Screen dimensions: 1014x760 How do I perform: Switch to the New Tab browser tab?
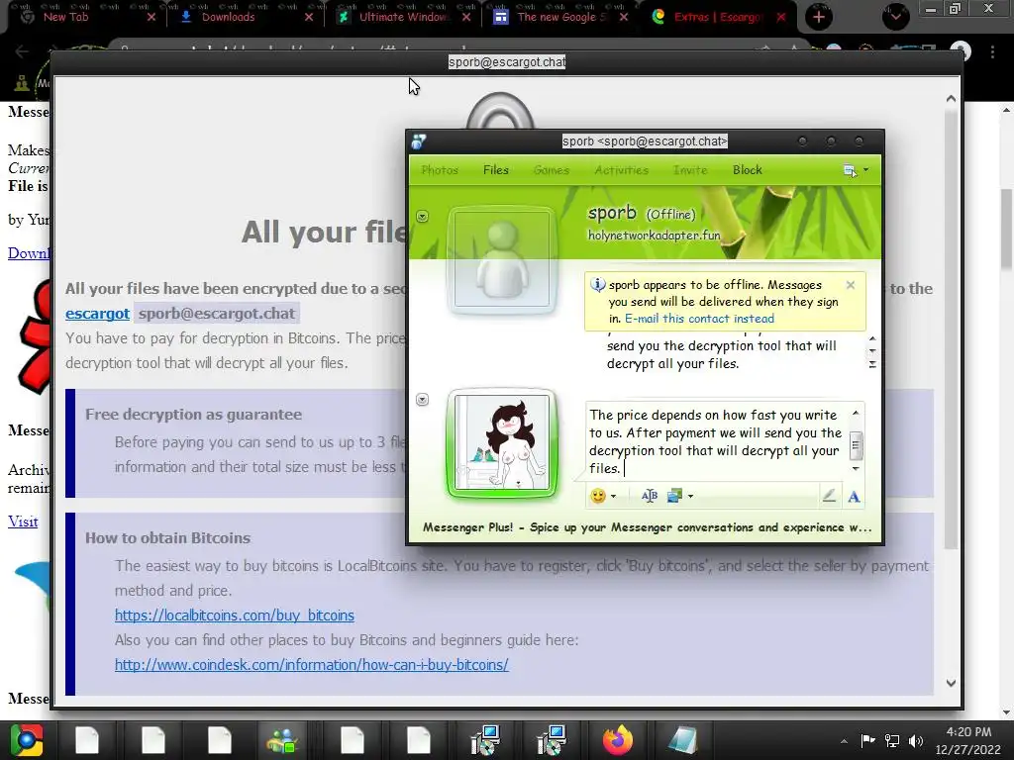pyautogui.click(x=87, y=17)
